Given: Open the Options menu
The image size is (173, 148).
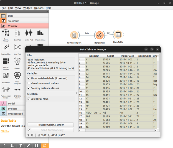Looking at the screenshot, I should (x=39, y=8).
